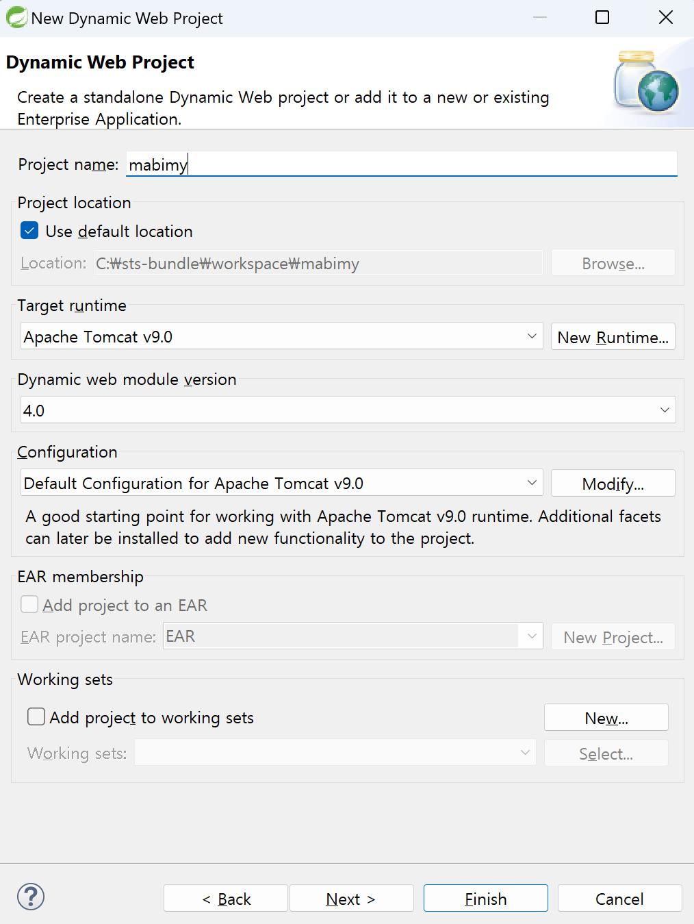This screenshot has height=924, width=694.
Task: Expand Dynamic web module version dropdown
Action: point(348,410)
